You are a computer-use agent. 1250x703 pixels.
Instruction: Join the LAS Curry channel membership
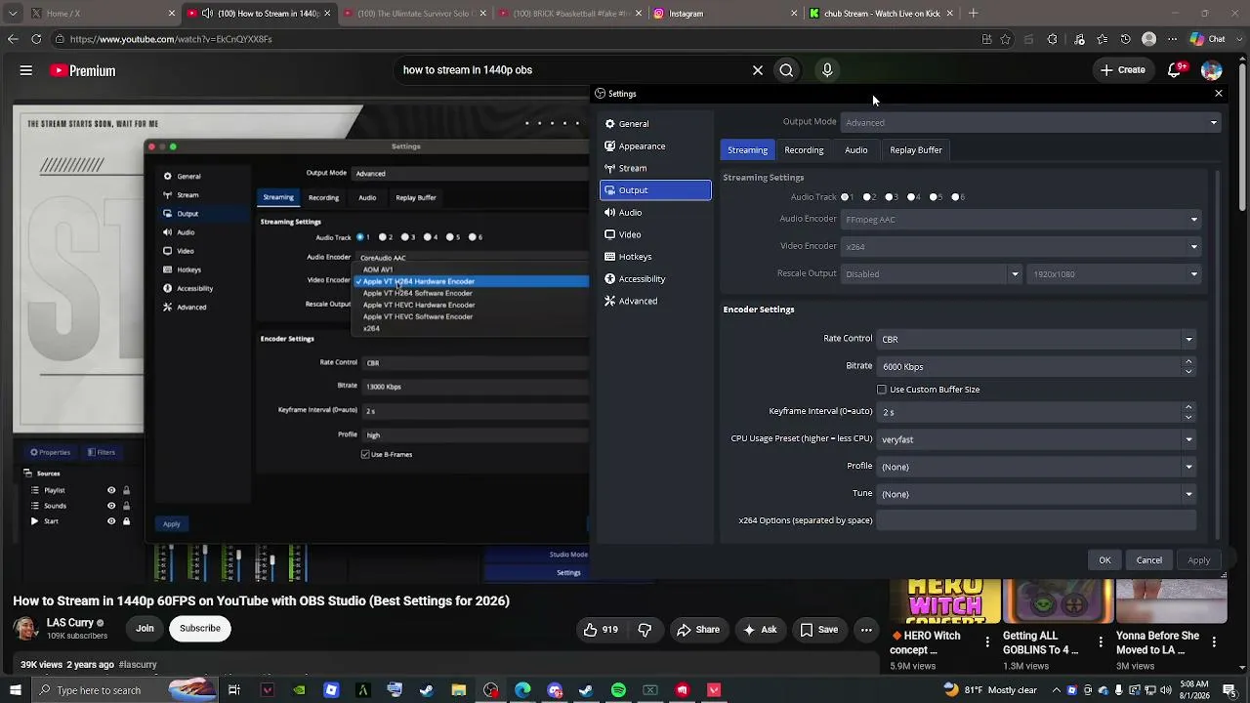(x=145, y=629)
